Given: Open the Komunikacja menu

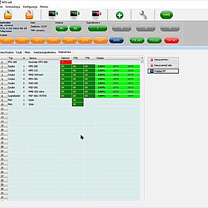Looking at the screenshot, I should (x=13, y=7).
